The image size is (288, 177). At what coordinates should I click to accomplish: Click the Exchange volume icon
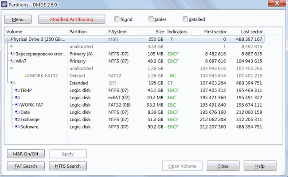click(17, 119)
